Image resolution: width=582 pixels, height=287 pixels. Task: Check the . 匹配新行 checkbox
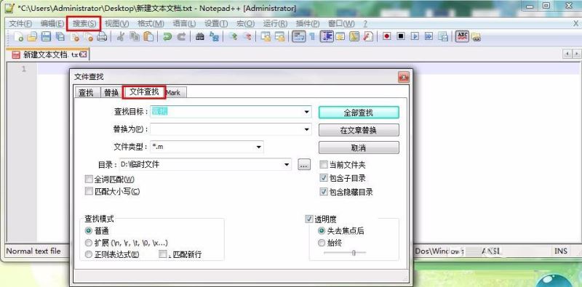162,254
